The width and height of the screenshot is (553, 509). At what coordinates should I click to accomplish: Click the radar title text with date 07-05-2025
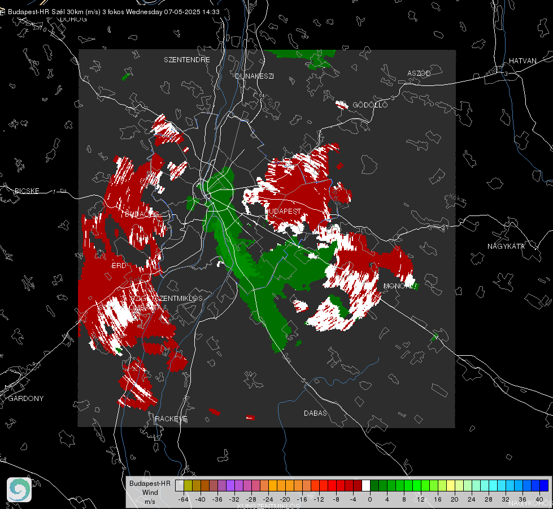pos(114,12)
